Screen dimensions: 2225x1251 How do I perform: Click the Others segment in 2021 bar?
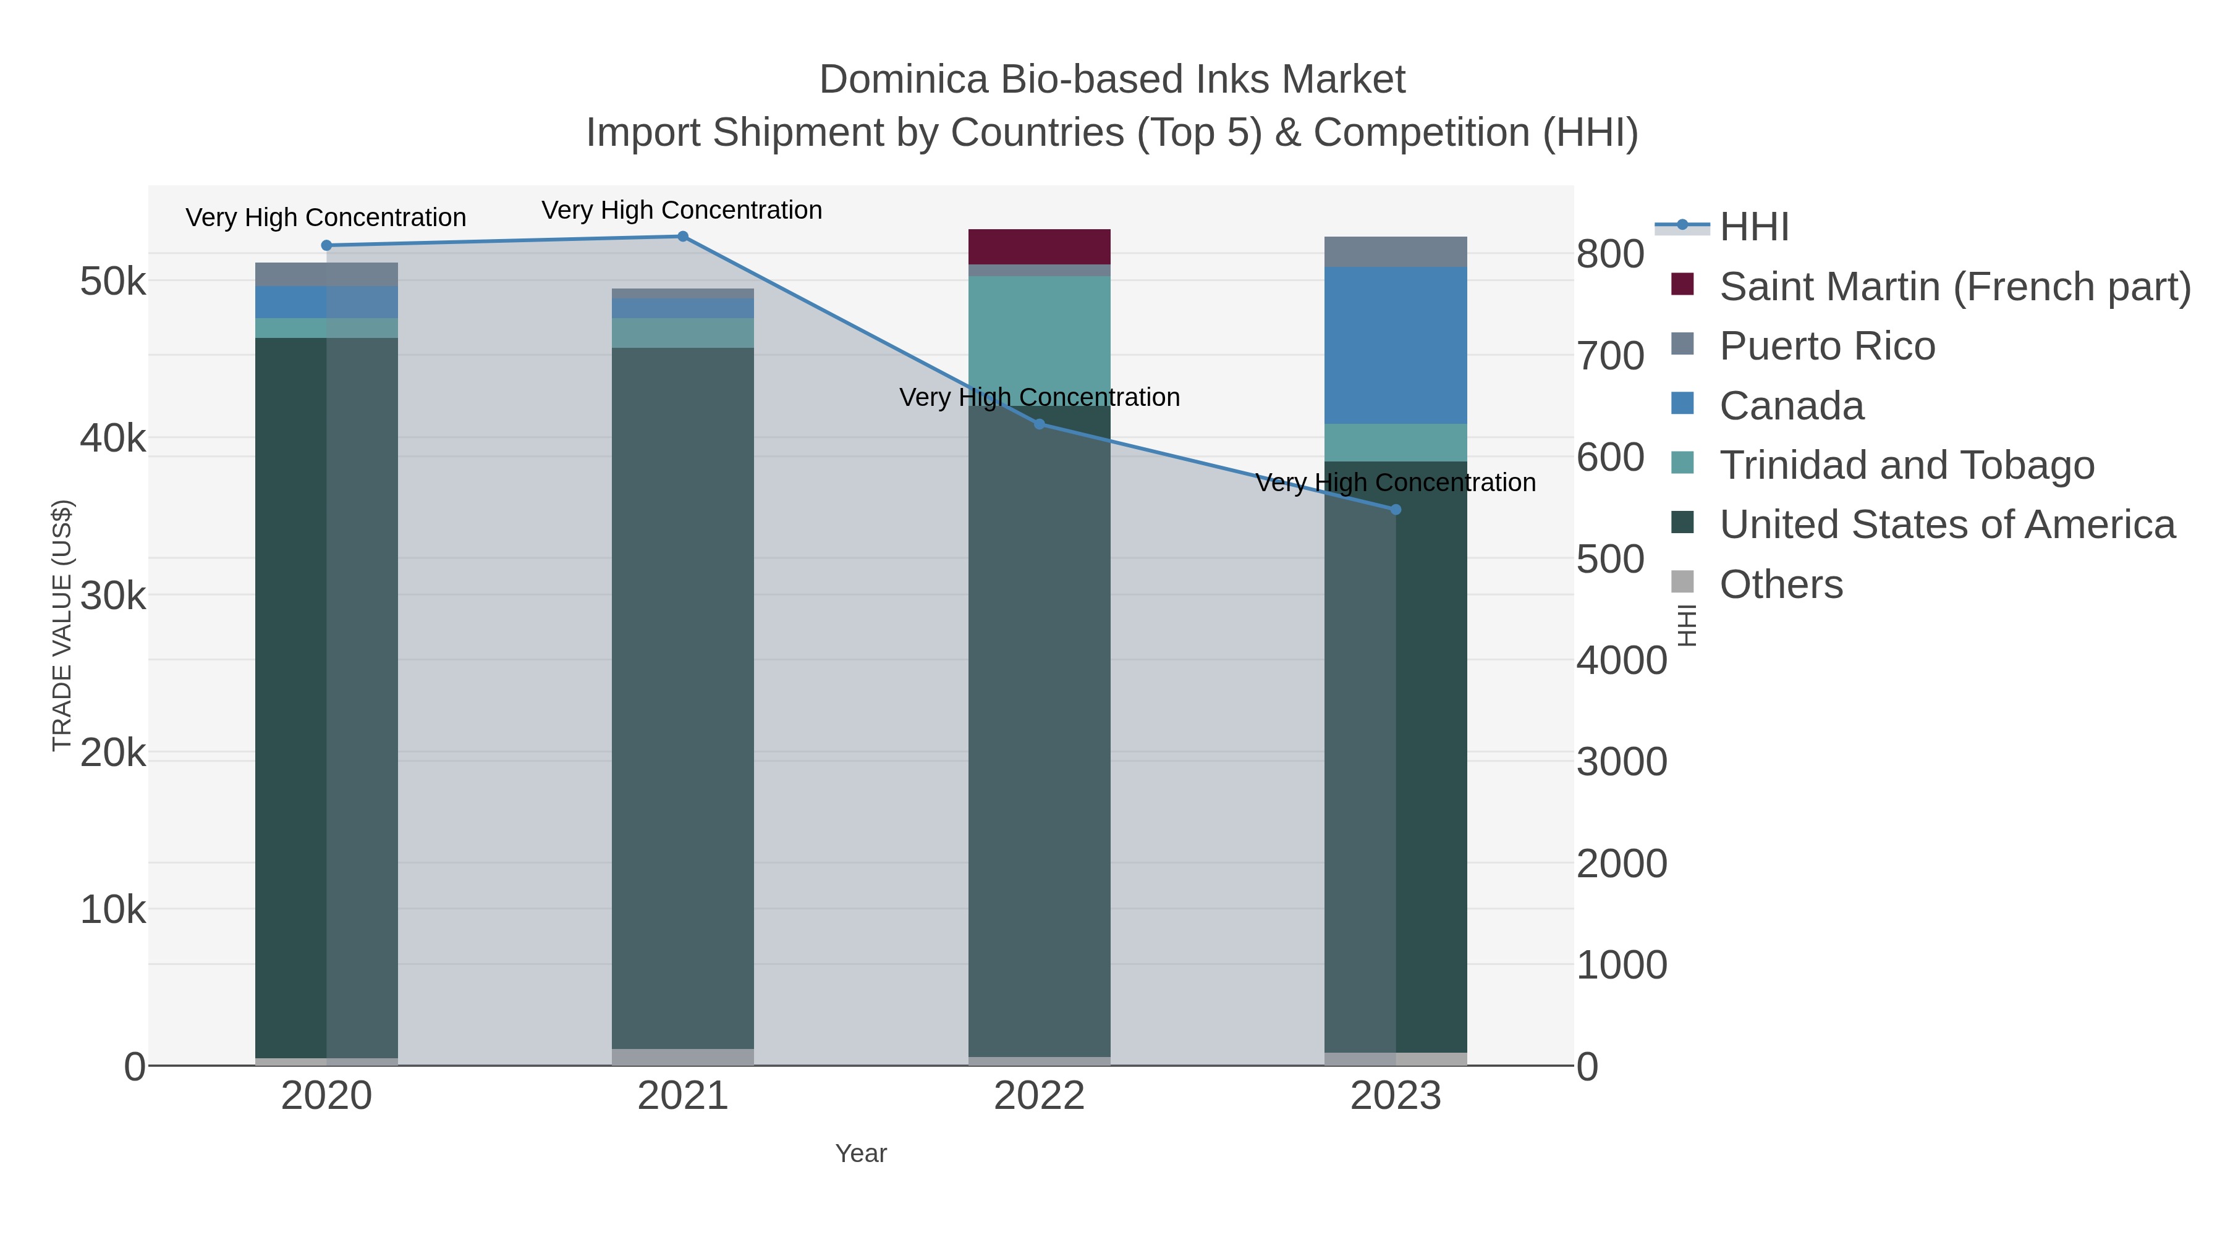682,1058
